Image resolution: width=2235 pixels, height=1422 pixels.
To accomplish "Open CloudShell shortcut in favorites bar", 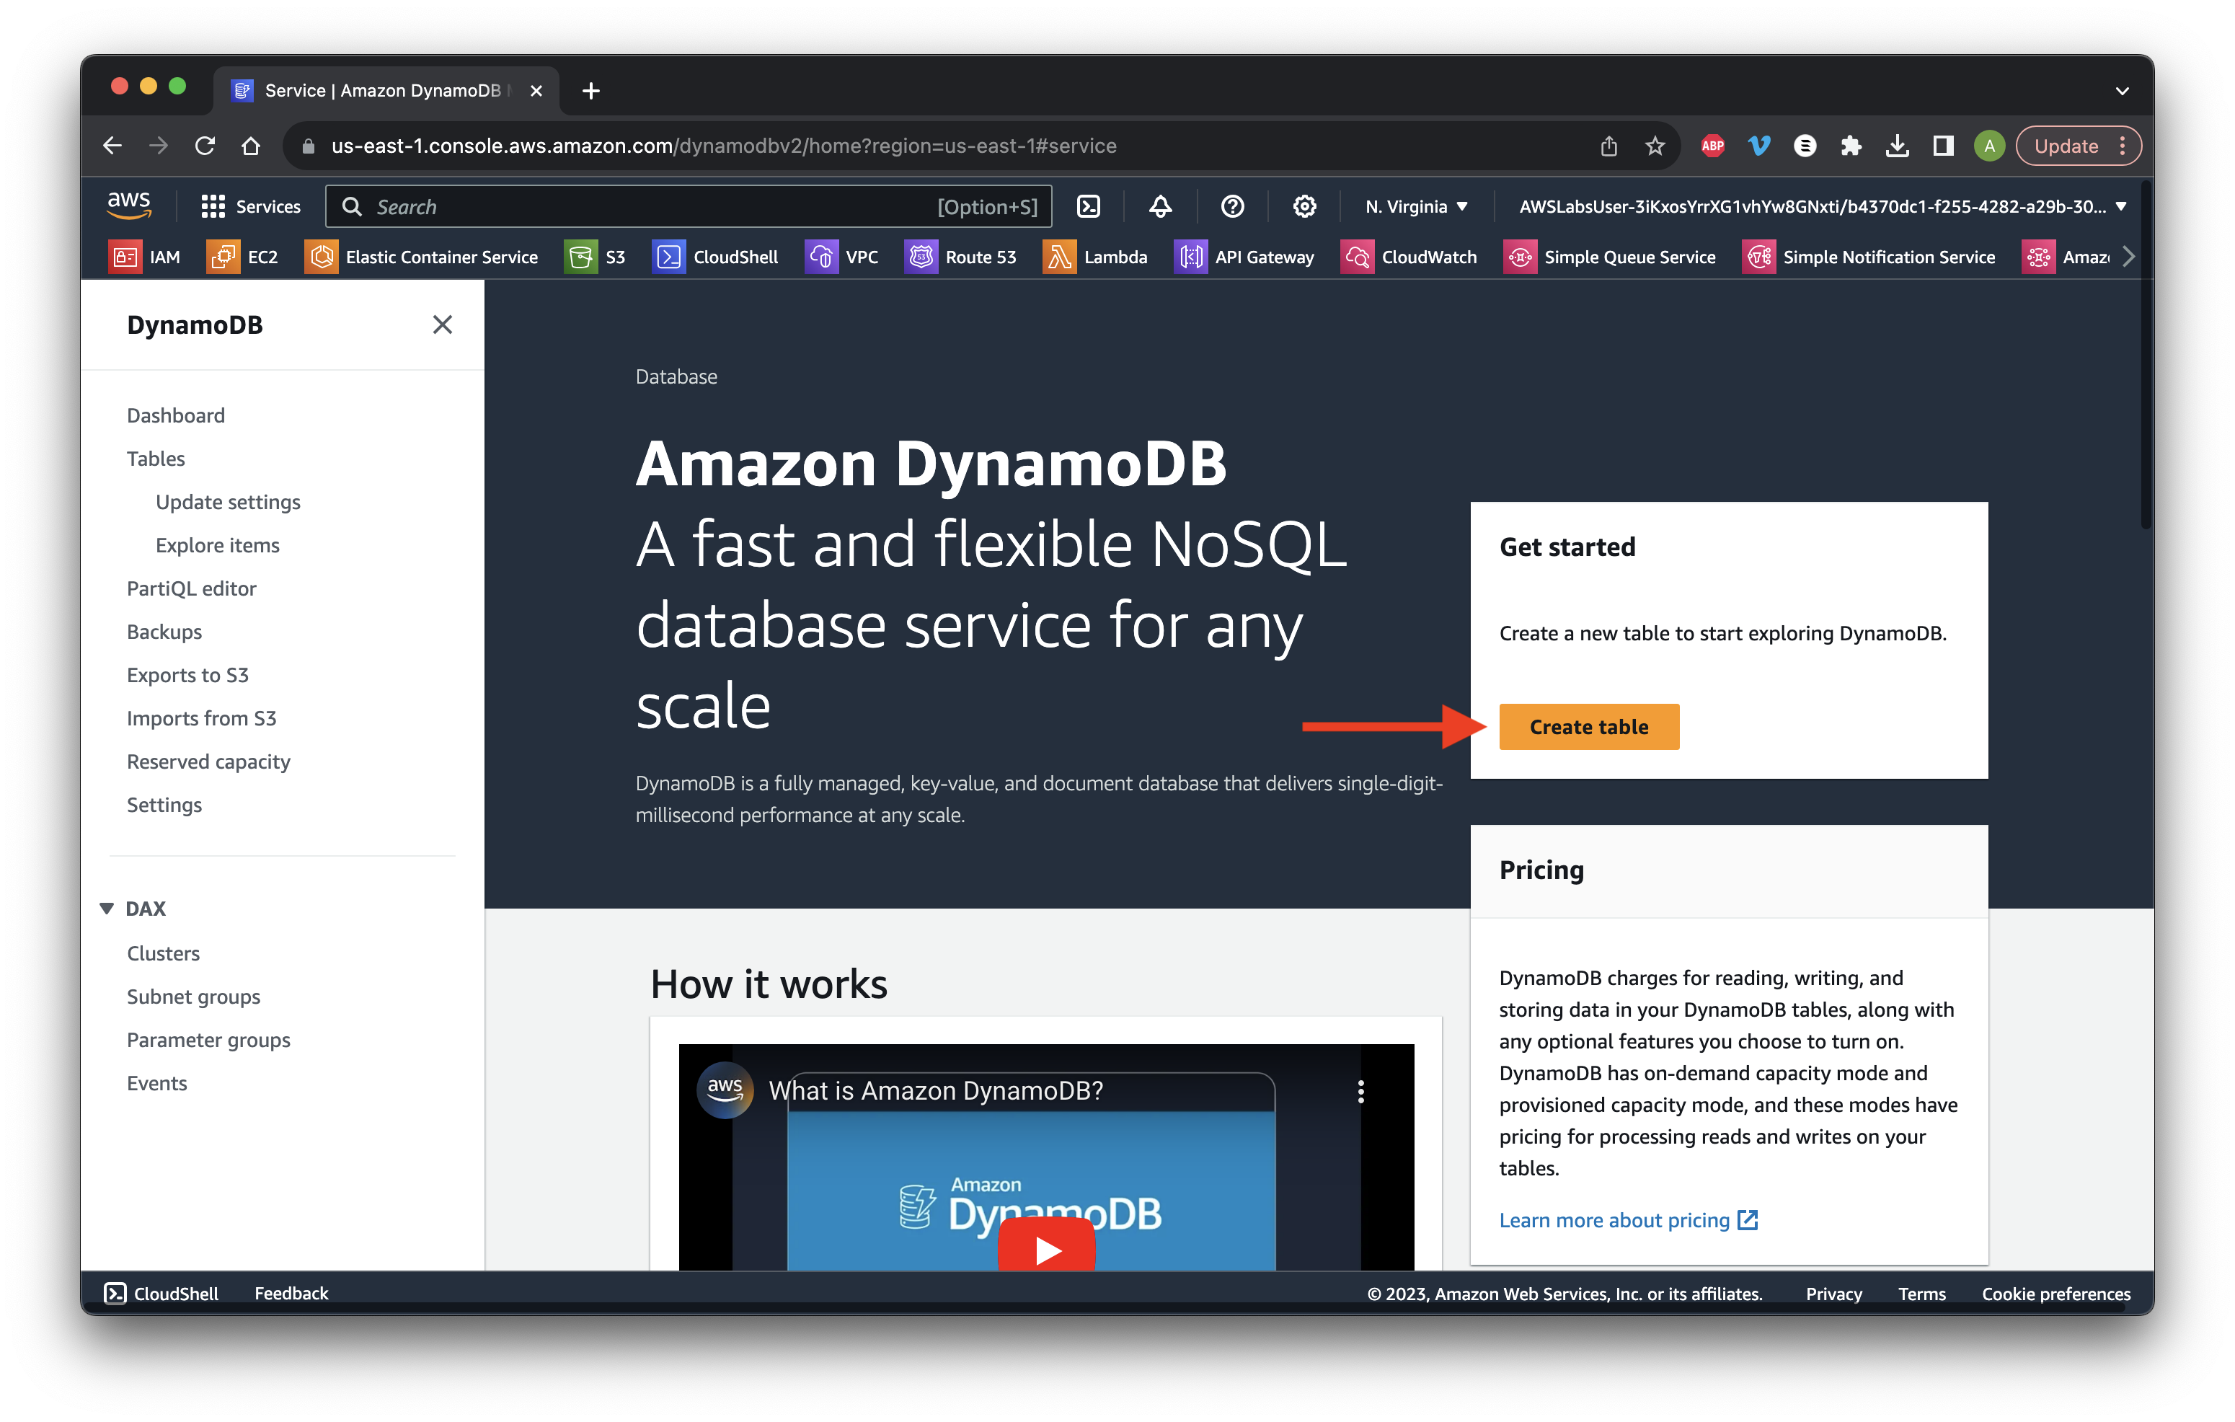I will [x=714, y=257].
